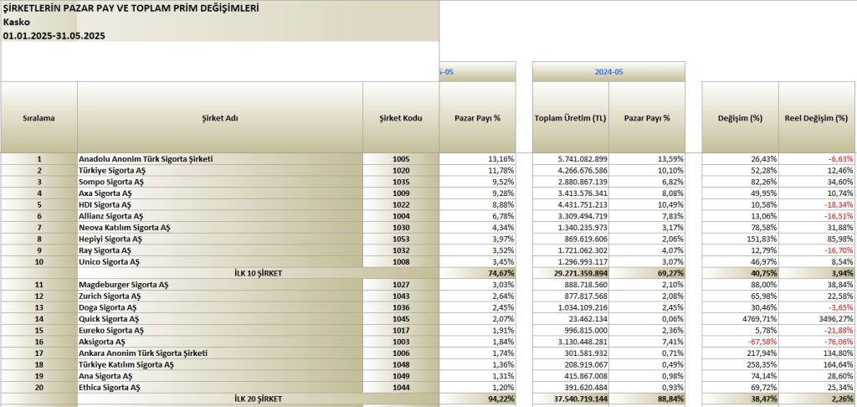Viewport: 857px width, 407px height.
Task: Select the '2,26%' top-20 real change
Action: tap(817, 399)
